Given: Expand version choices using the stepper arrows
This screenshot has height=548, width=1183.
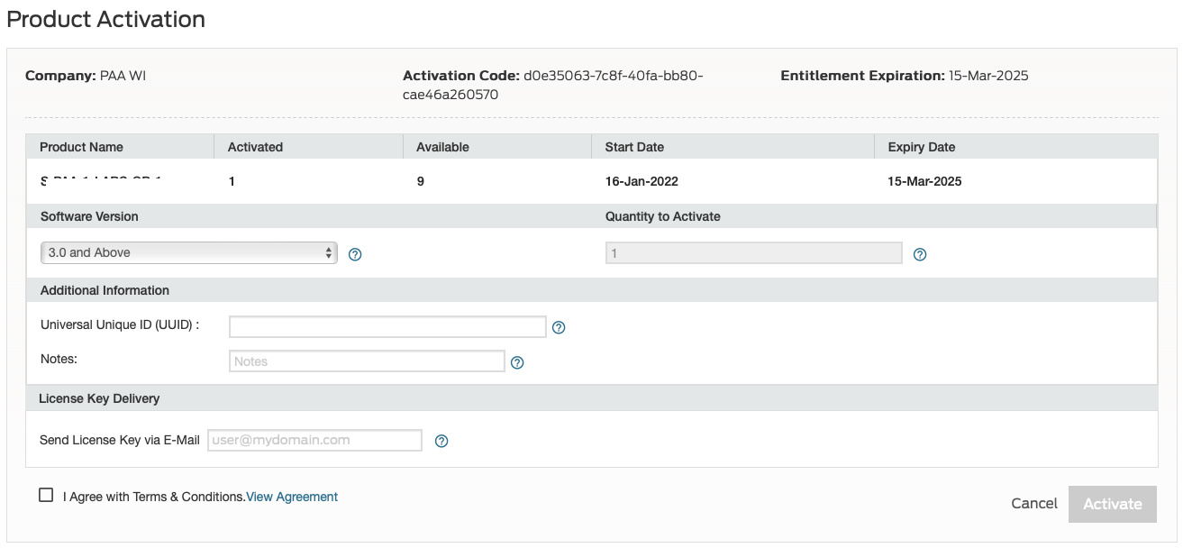Looking at the screenshot, I should coord(328,251).
